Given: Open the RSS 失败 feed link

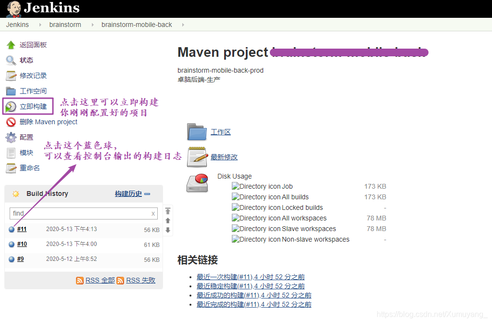Looking at the screenshot, I should click(140, 280).
